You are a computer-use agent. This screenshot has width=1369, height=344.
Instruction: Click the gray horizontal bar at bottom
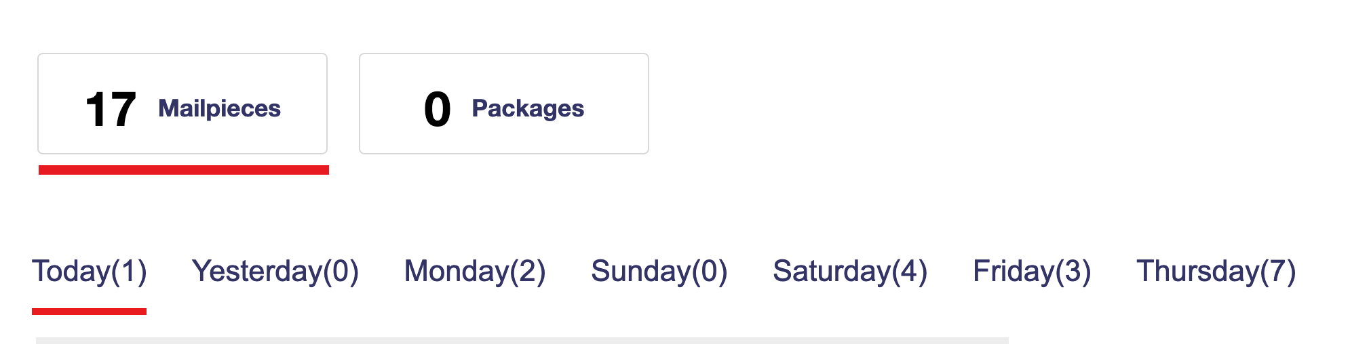522,340
